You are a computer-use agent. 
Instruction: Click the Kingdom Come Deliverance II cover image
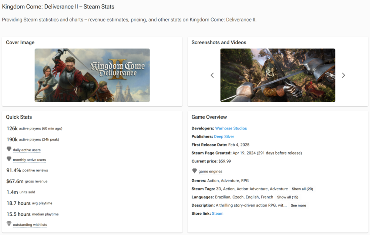point(92,75)
